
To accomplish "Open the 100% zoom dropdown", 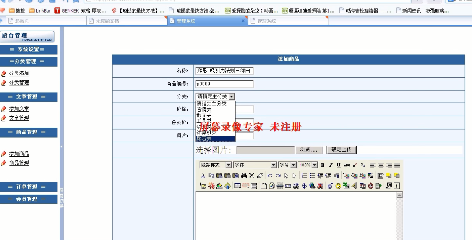I will pos(308,165).
